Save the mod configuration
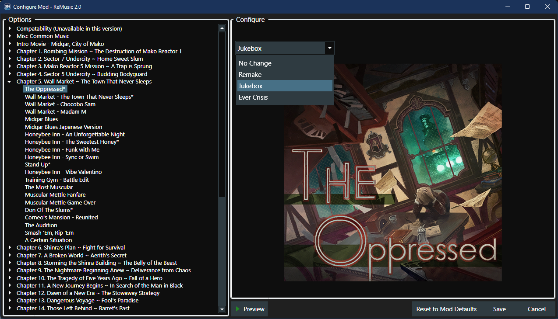 coord(499,309)
